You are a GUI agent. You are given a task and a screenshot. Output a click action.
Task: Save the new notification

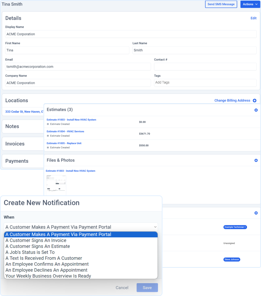pyautogui.click(x=147, y=288)
